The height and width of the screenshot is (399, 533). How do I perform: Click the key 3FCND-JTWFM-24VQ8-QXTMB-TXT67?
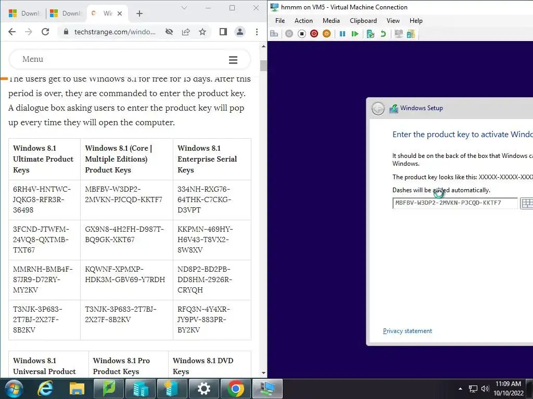click(x=41, y=240)
